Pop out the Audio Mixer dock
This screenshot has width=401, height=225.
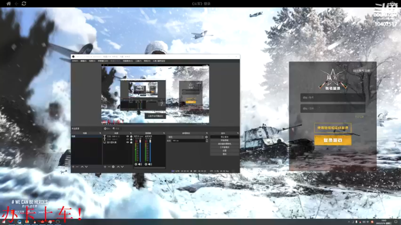click(164, 133)
